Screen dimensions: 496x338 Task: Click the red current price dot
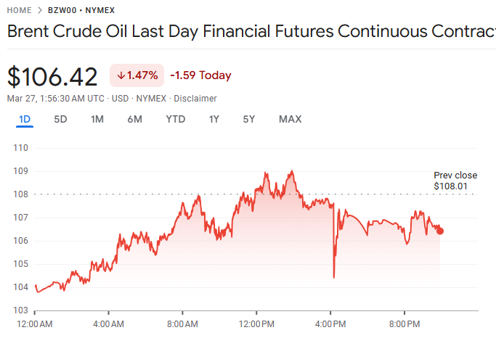[440, 231]
